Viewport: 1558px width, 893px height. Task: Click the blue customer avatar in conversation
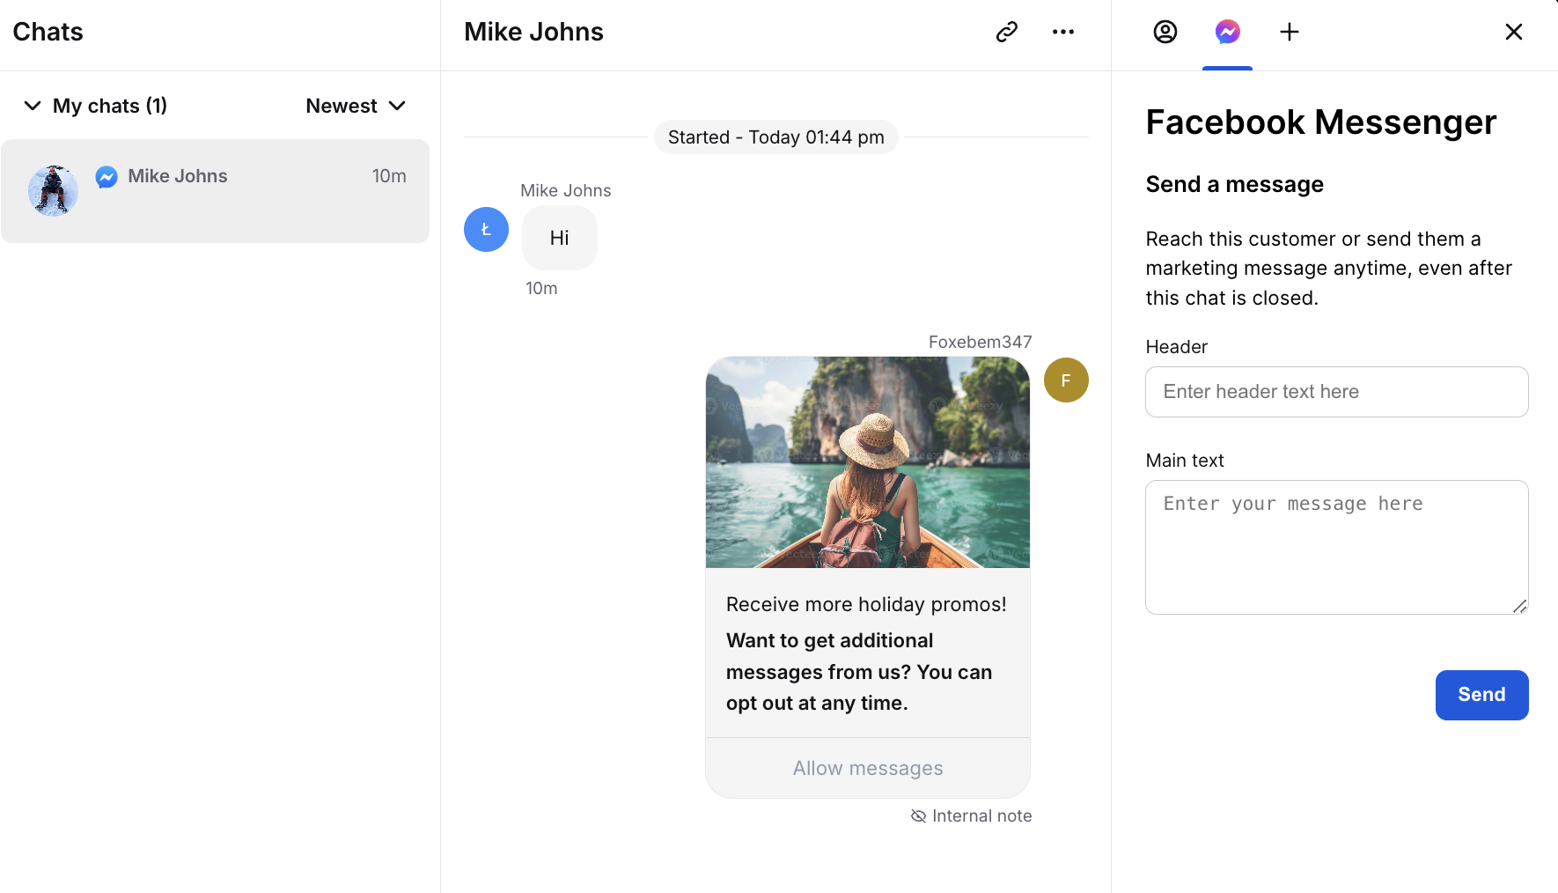pyautogui.click(x=486, y=230)
